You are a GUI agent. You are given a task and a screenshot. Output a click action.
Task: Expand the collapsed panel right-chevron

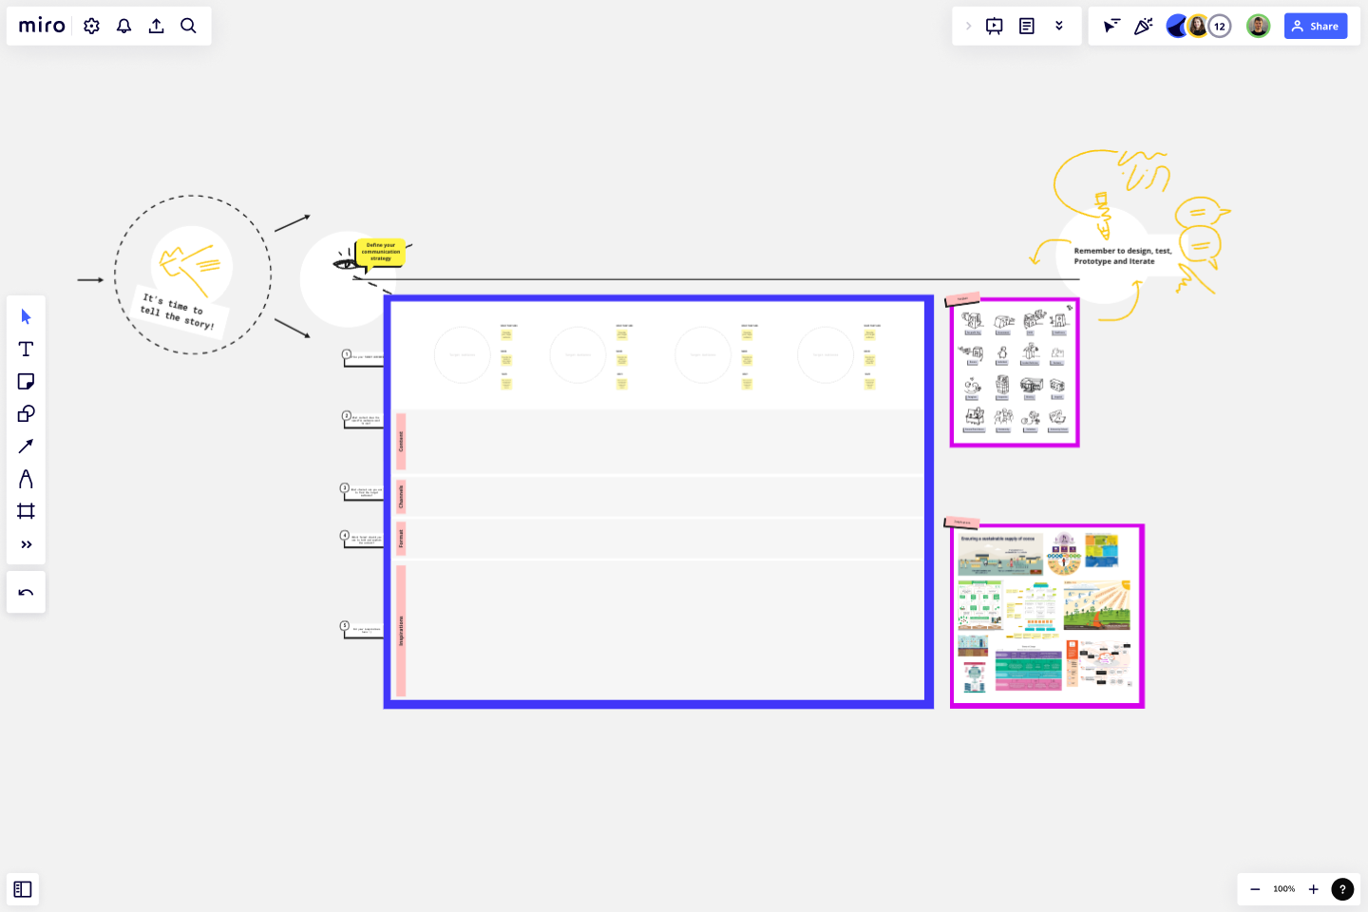point(968,26)
